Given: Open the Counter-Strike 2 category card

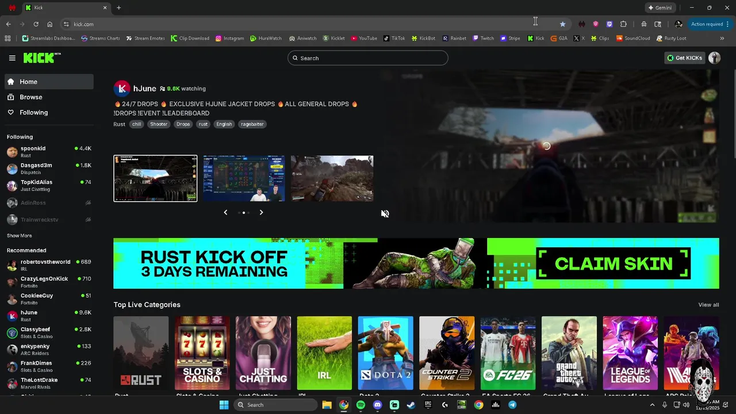Looking at the screenshot, I should tap(447, 353).
